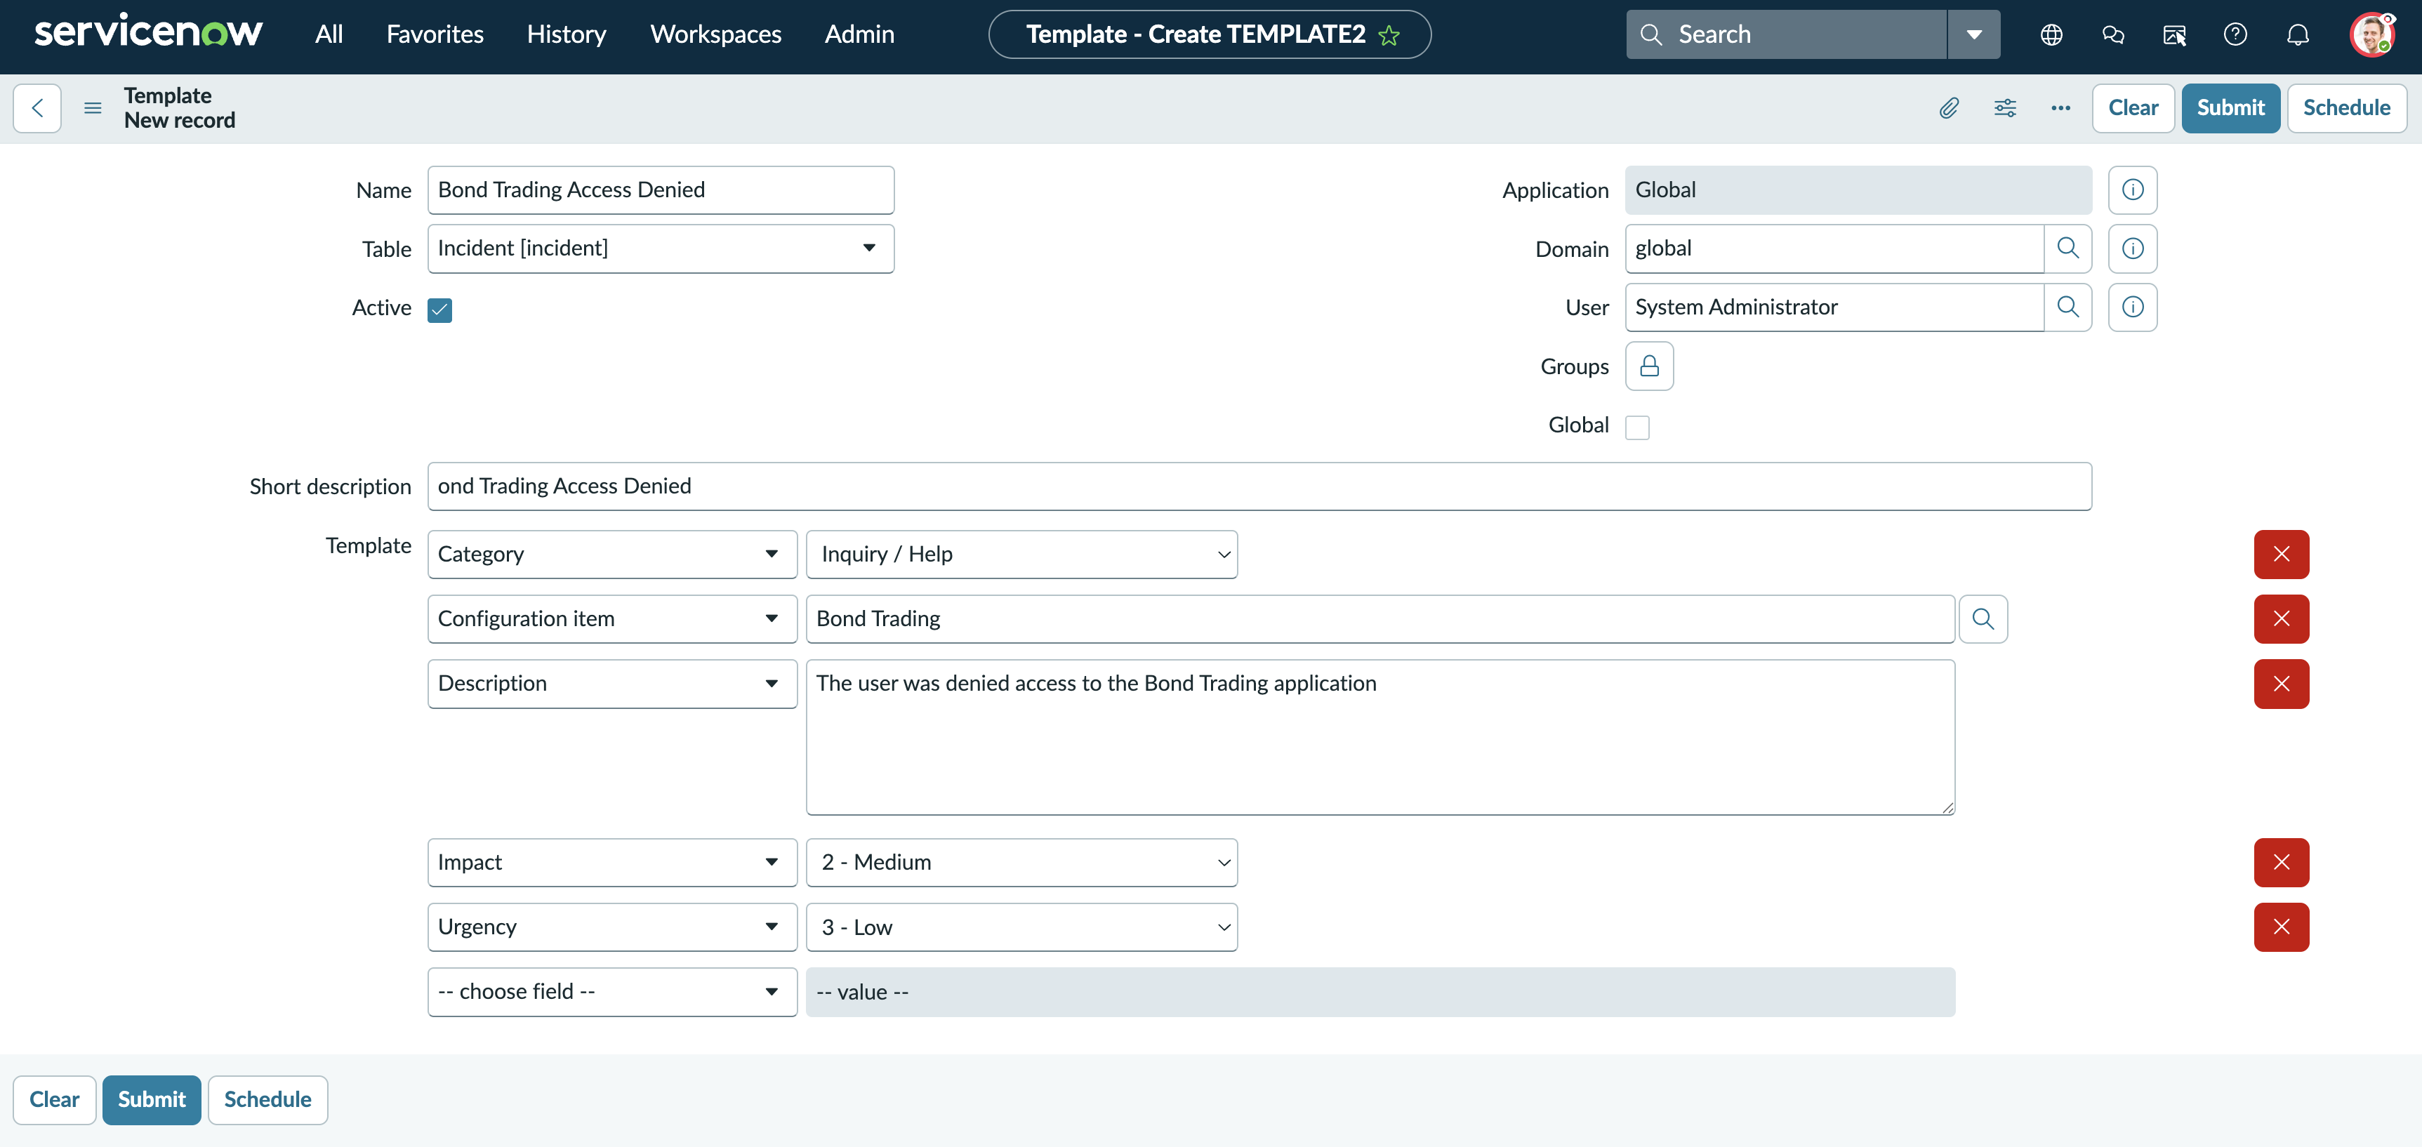Viewport: 2422px width, 1147px height.
Task: Open the scope selector globe icon
Action: pyautogui.click(x=2051, y=35)
